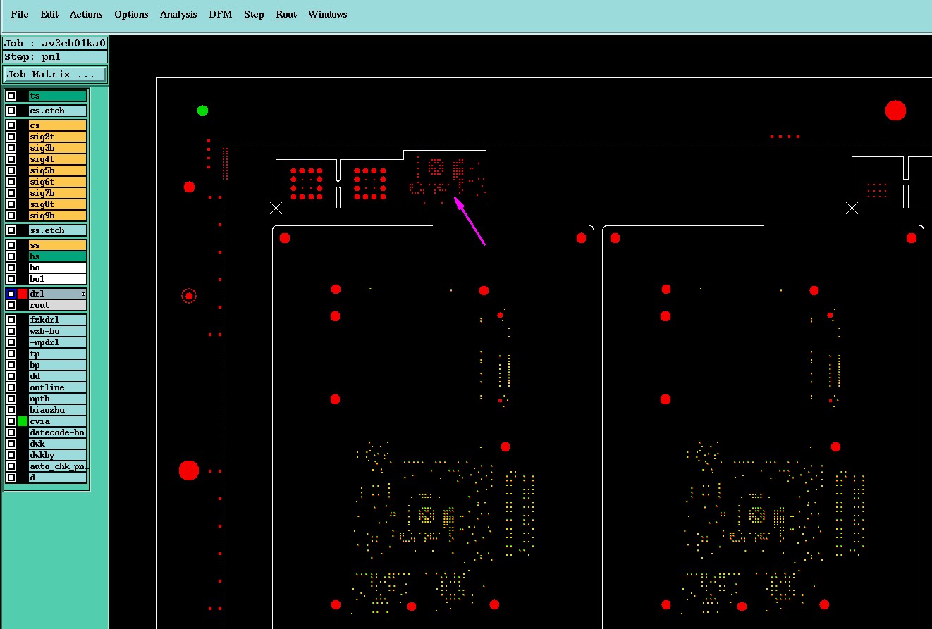Select the d layer row
932x629 pixels.
pos(58,478)
